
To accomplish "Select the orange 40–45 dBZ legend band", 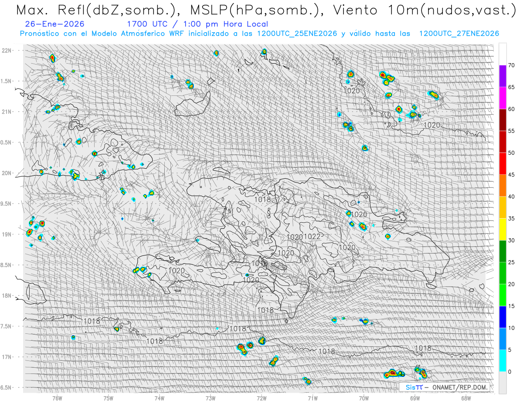I will pyautogui.click(x=503, y=186).
